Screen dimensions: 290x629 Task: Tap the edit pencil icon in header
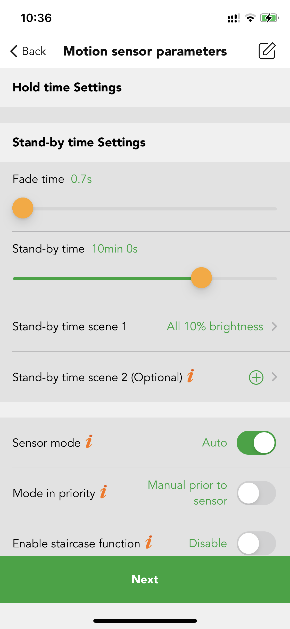(267, 51)
